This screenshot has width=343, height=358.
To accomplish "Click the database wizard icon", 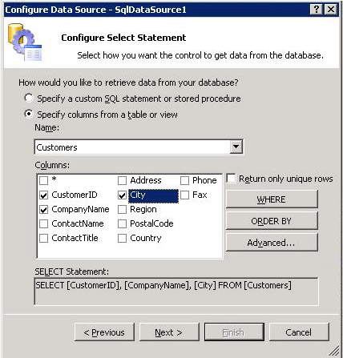I will [x=25, y=42].
